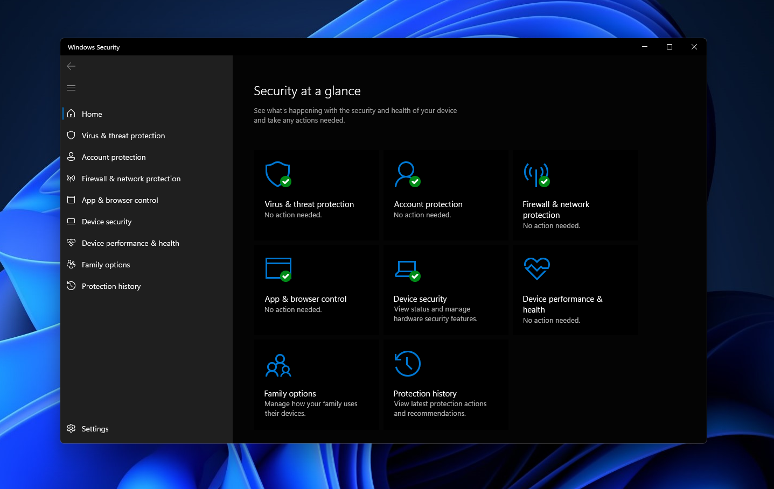Click 'View latest protection actions and recommendations' text
The width and height of the screenshot is (774, 489).
point(440,409)
